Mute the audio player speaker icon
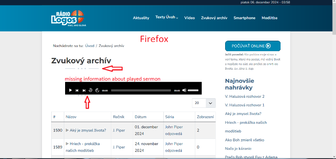 coord(184,90)
